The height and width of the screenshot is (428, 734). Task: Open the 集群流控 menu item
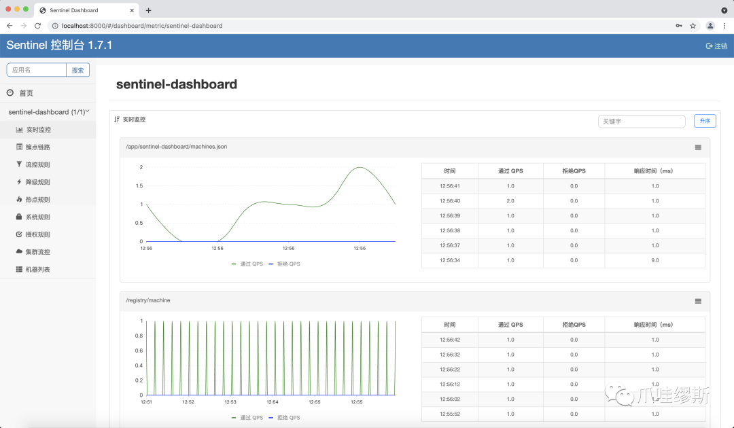coord(48,251)
